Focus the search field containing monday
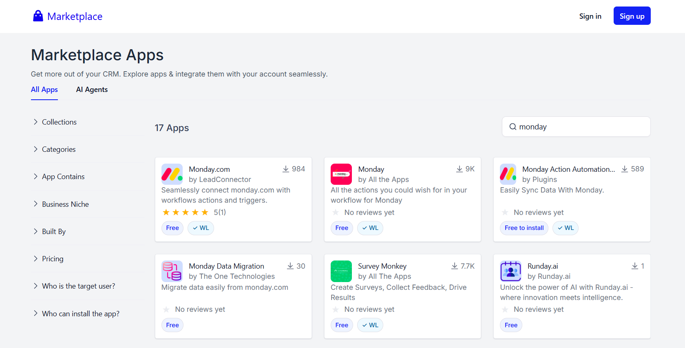Screen dimensions: 685x348 tap(576, 127)
